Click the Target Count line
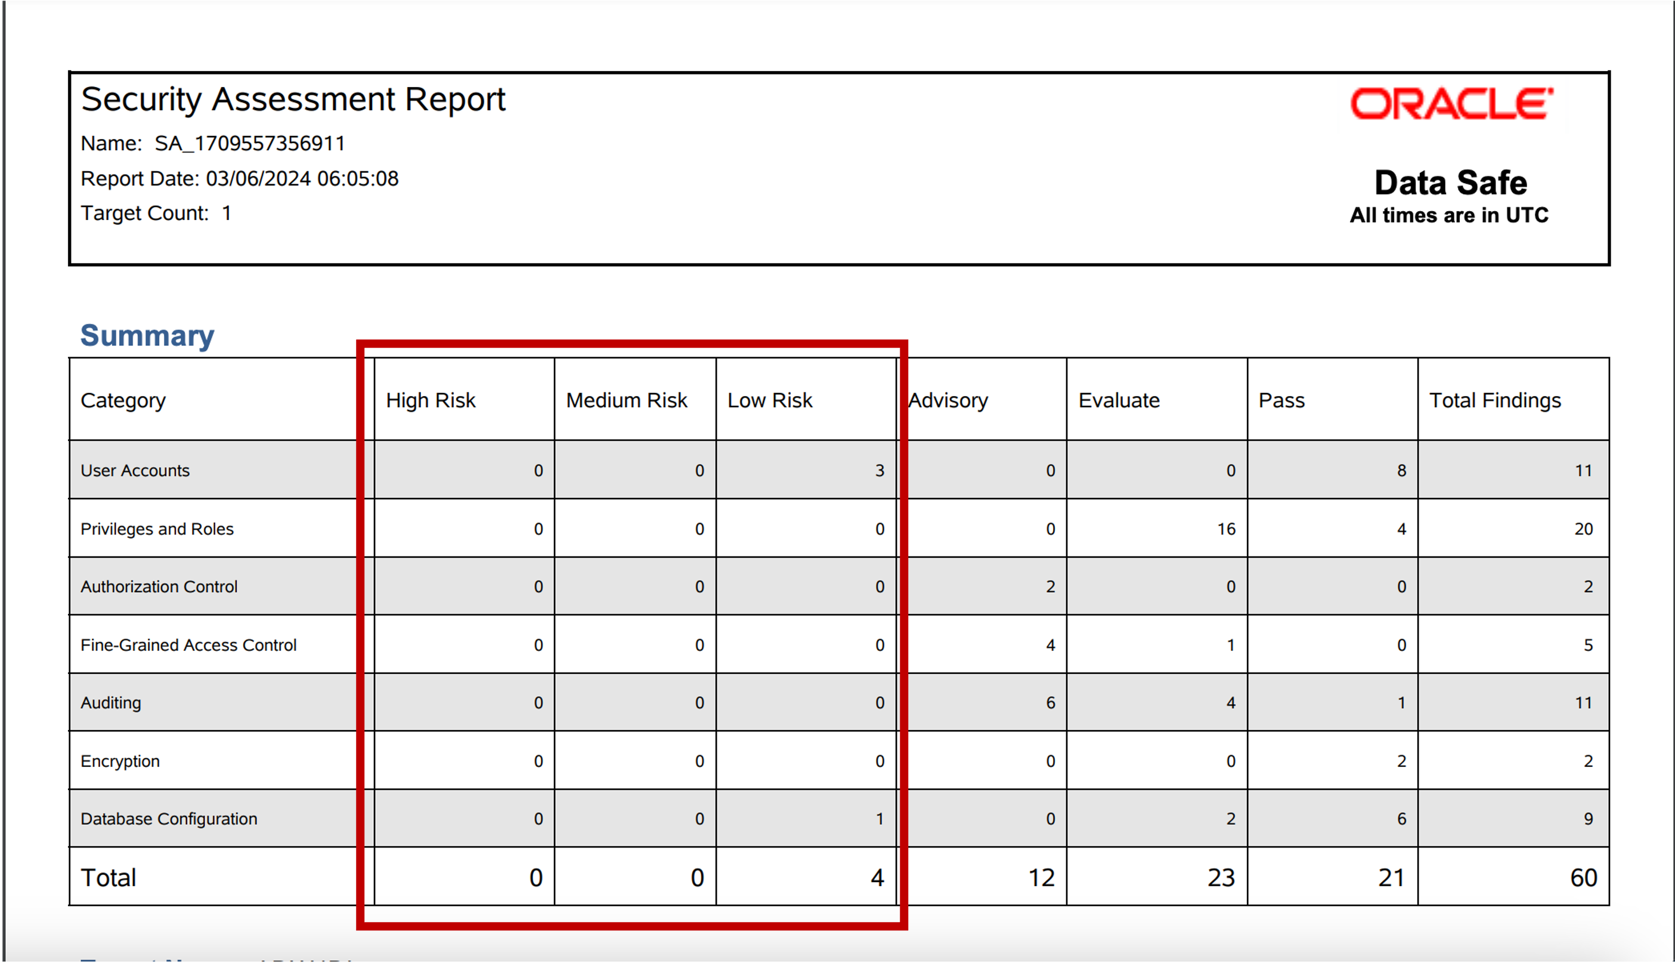The width and height of the screenshot is (1675, 962). (x=156, y=214)
